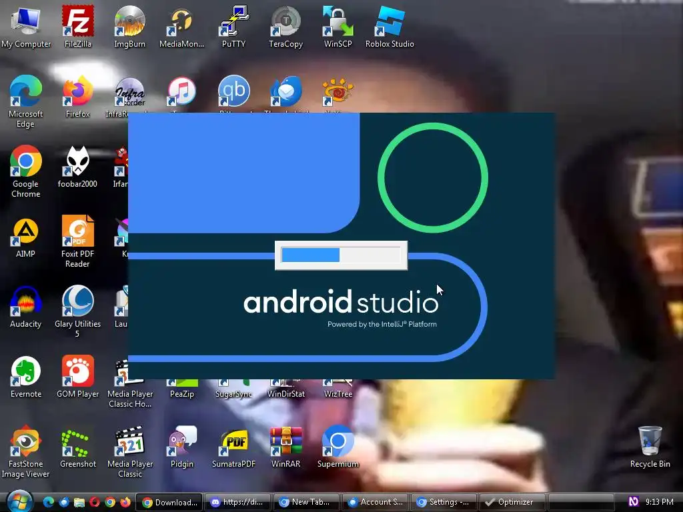
Task: Click the WizTree shortcut label
Action: [338, 394]
